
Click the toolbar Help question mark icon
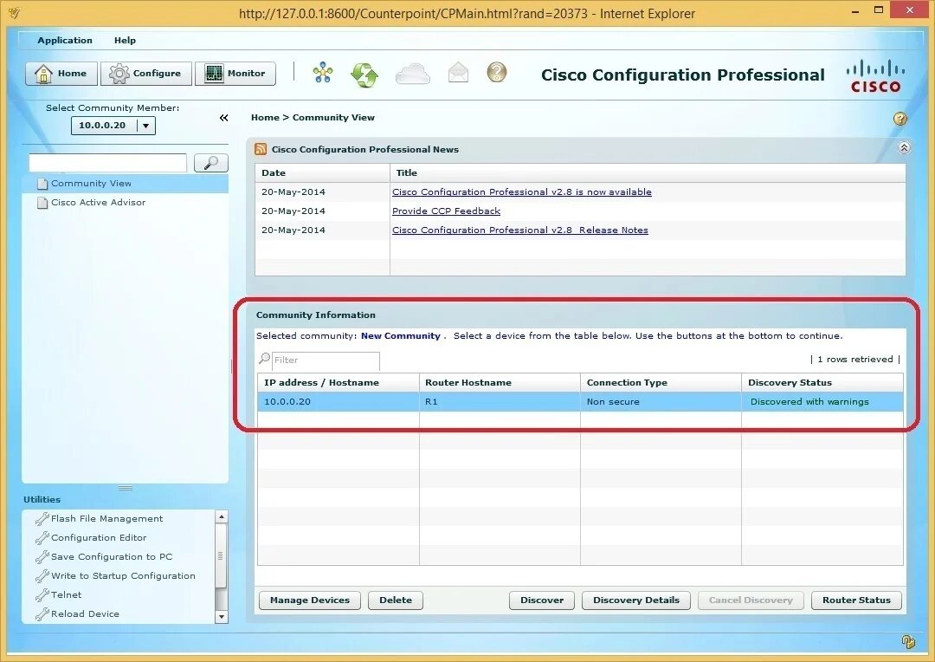[x=497, y=72]
